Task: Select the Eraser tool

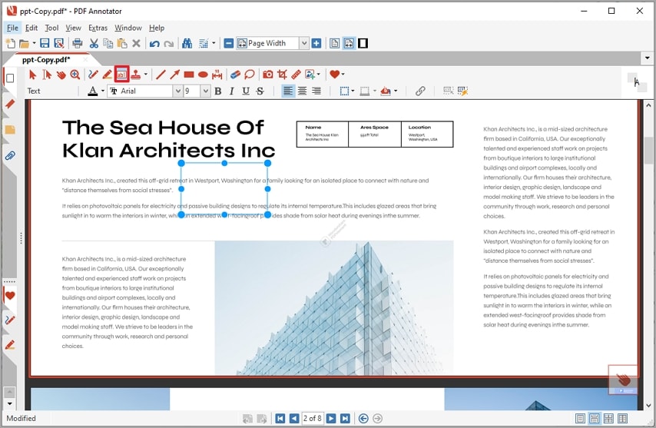Action: point(236,75)
